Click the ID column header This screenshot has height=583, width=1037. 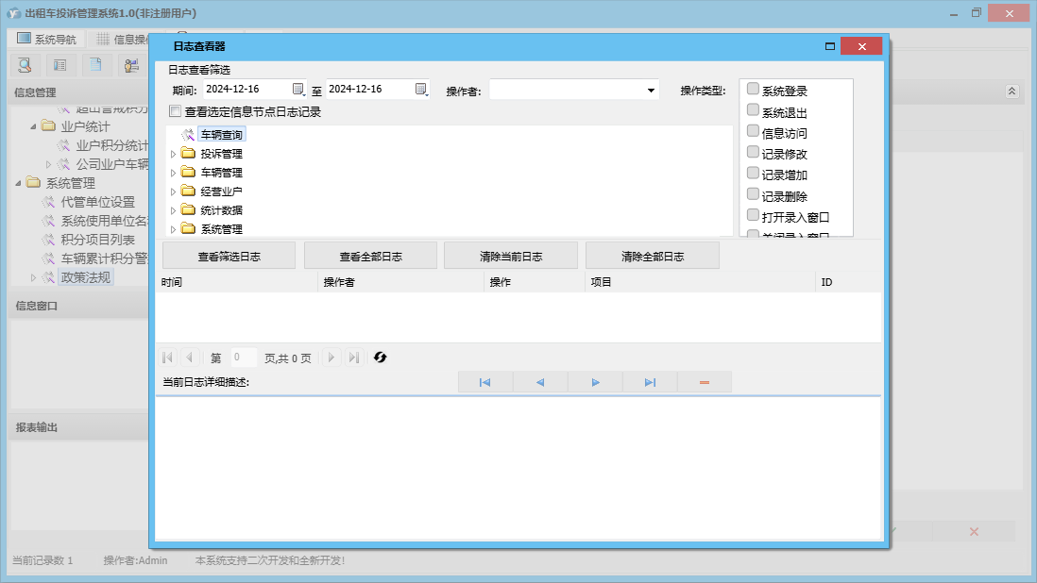tap(848, 282)
